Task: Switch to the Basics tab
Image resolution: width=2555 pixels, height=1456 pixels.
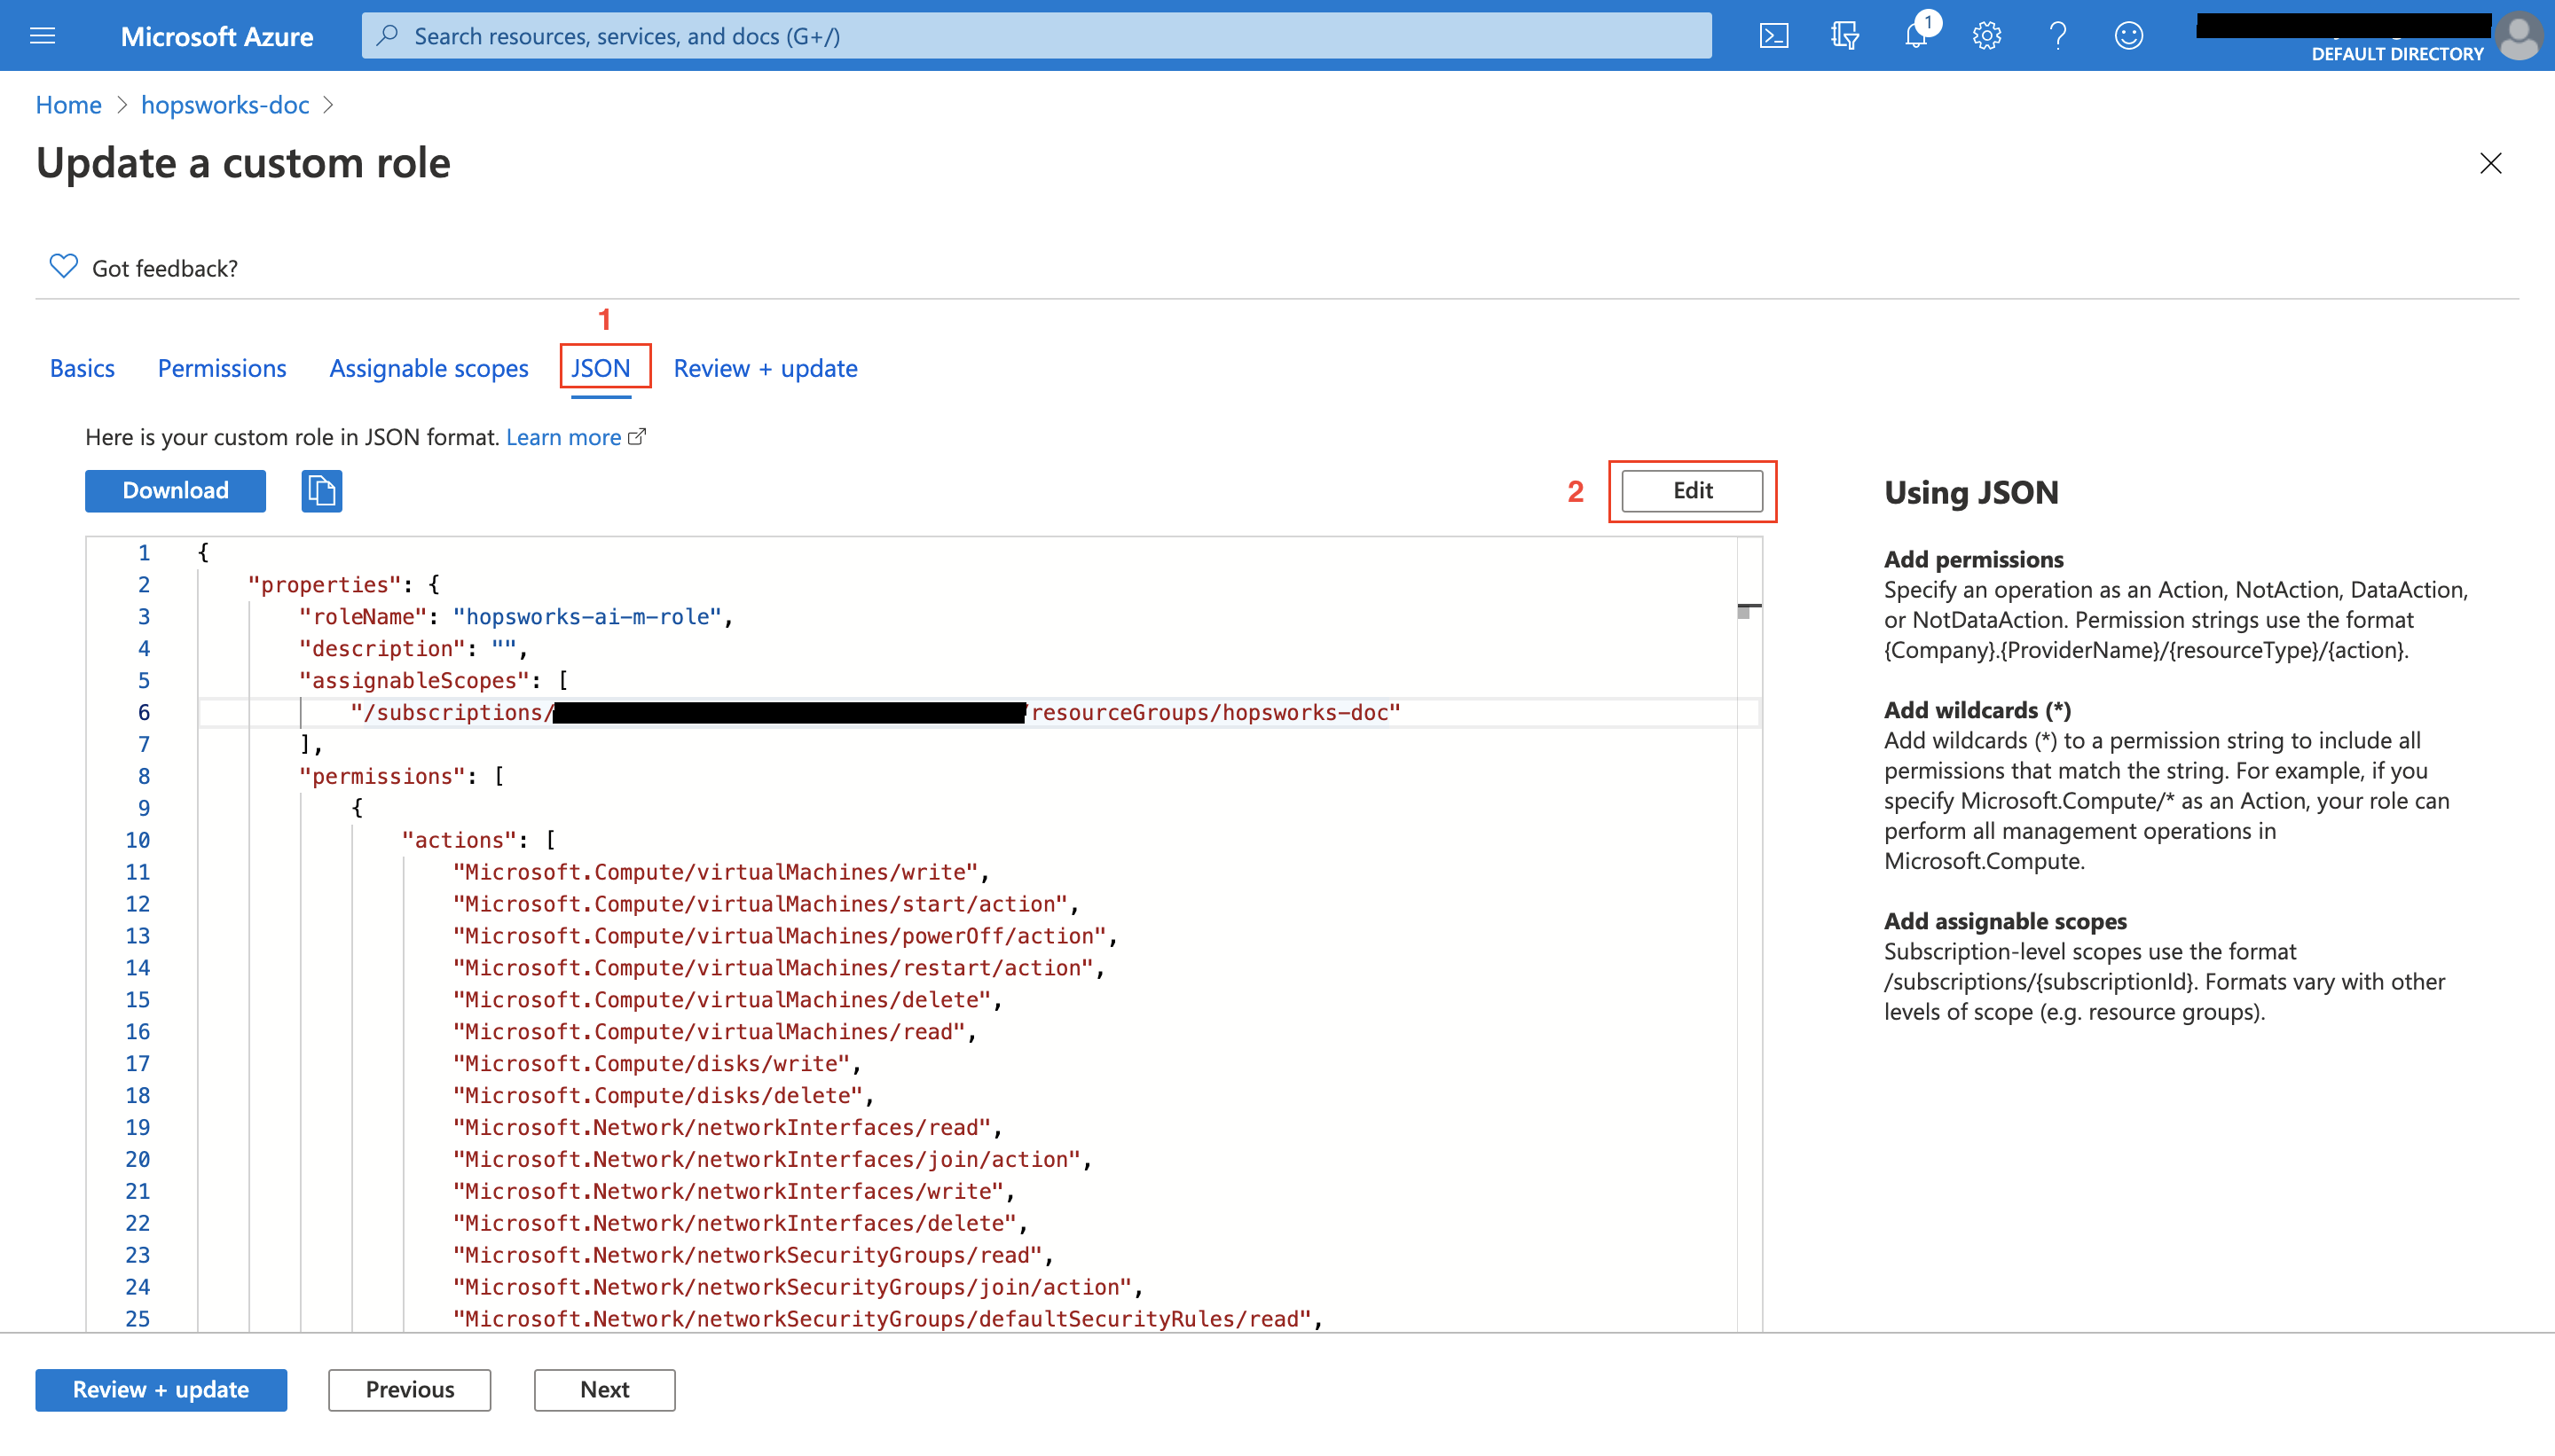Action: point(82,368)
